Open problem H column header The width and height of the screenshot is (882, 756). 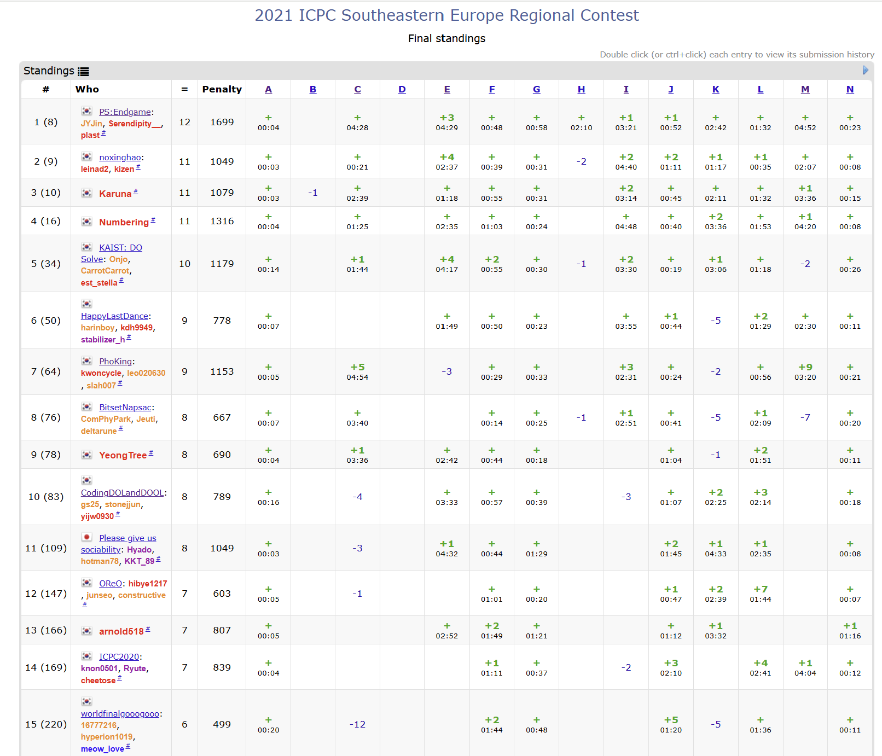tap(581, 89)
